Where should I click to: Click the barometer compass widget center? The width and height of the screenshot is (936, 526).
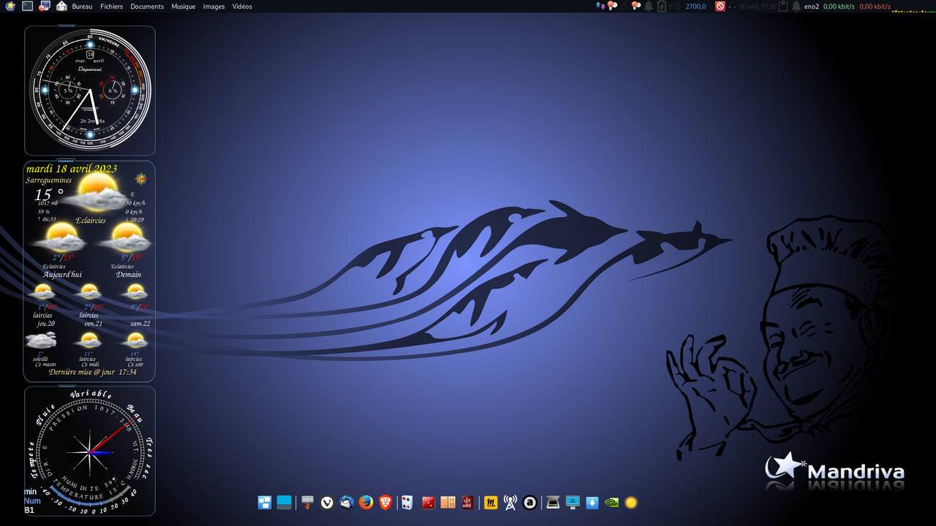coord(89,453)
